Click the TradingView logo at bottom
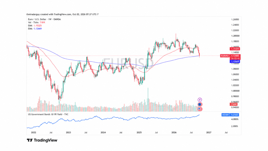Viewport: 268px width, 151px height. click(42, 140)
